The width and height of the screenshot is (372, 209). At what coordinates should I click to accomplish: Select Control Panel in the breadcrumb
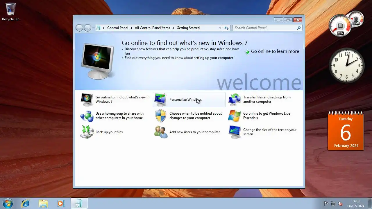click(118, 28)
